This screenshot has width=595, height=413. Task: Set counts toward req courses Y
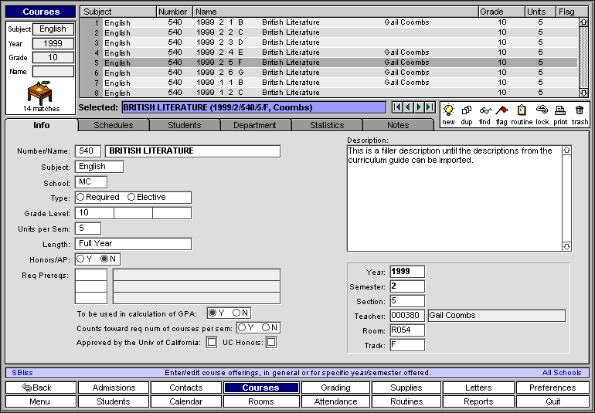coord(242,327)
